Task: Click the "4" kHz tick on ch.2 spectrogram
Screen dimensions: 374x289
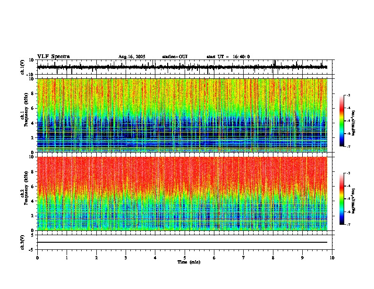Action: click(33, 201)
